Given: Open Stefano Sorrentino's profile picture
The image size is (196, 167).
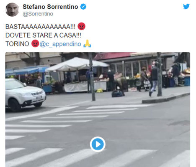Looking at the screenshot, I should coord(12,10).
